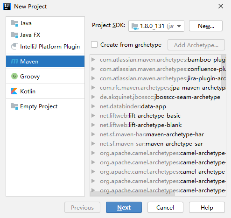Click the Cancel button
Viewport: 231px width, 218px height.
coord(165,207)
